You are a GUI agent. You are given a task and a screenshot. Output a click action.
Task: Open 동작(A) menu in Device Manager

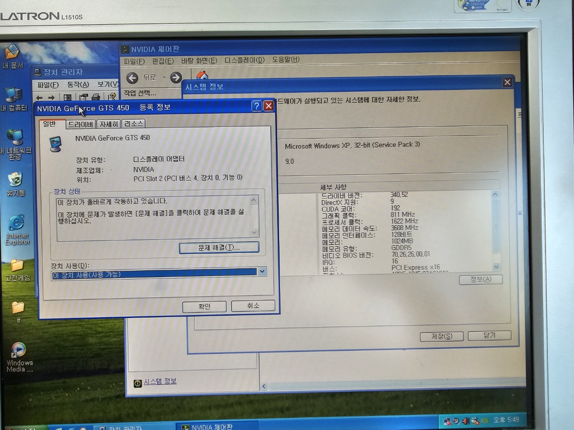(x=78, y=84)
